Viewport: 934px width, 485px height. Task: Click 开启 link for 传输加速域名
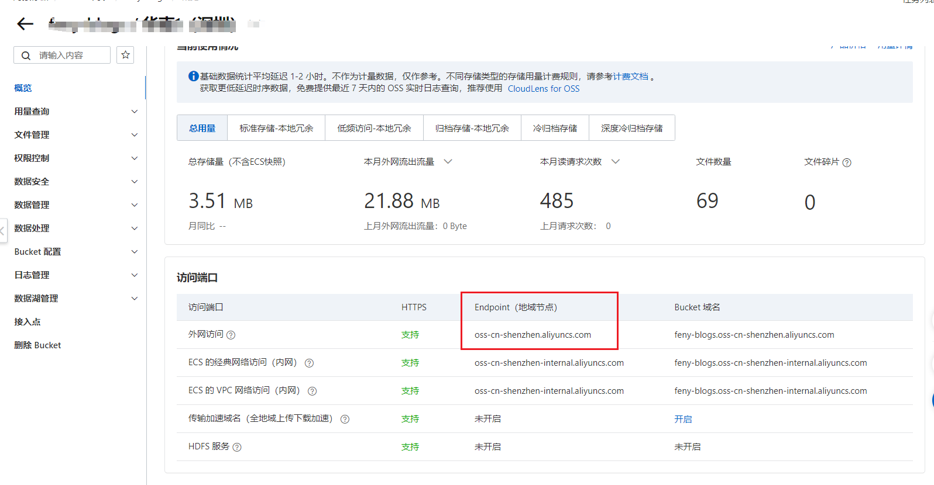[683, 419]
